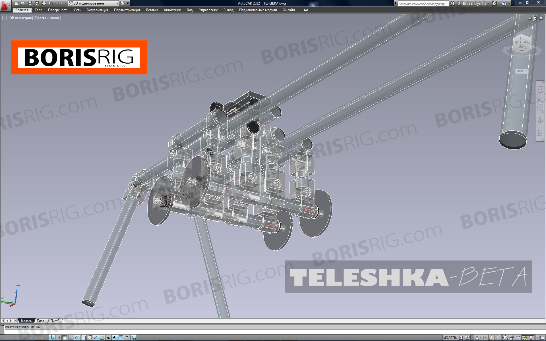Open ShowMotion from navigation bar

pyautogui.click(x=539, y=132)
